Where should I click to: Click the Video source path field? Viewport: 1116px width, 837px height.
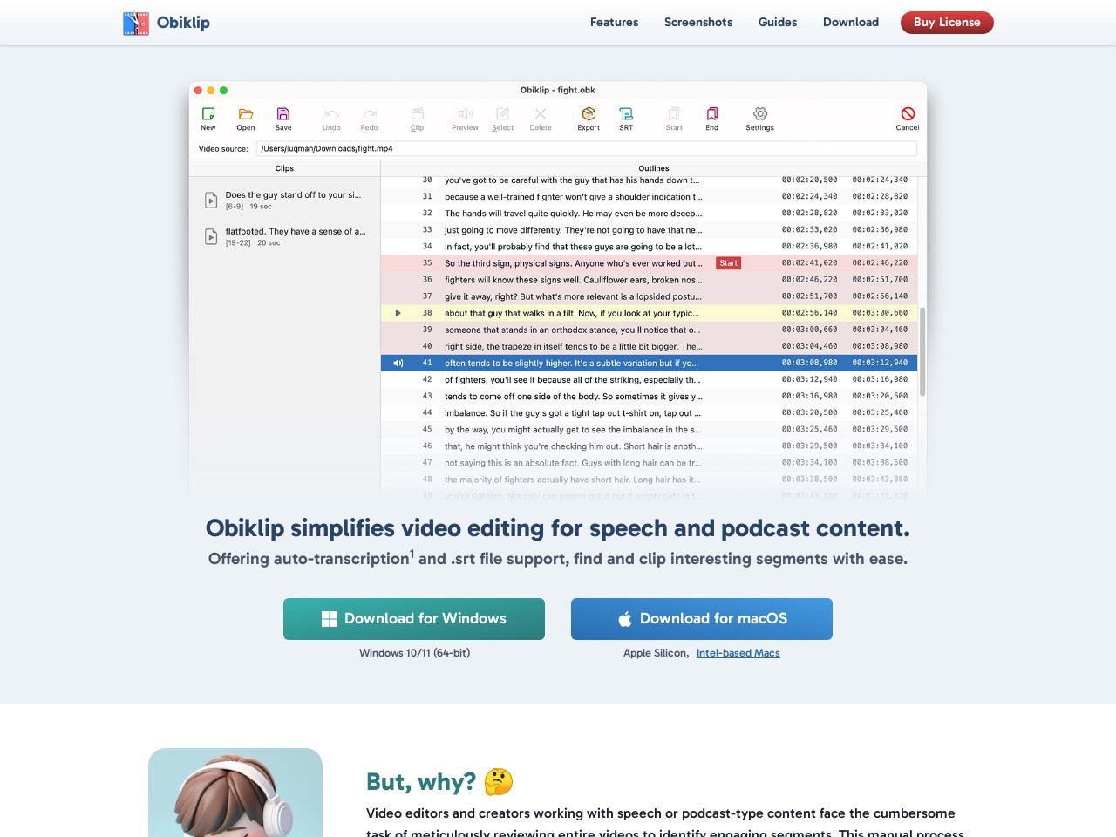587,149
